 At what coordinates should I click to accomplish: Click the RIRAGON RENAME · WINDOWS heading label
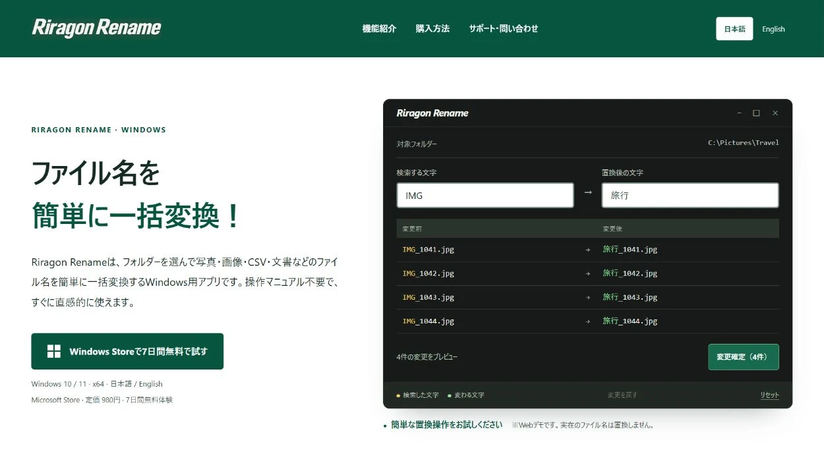(x=99, y=130)
